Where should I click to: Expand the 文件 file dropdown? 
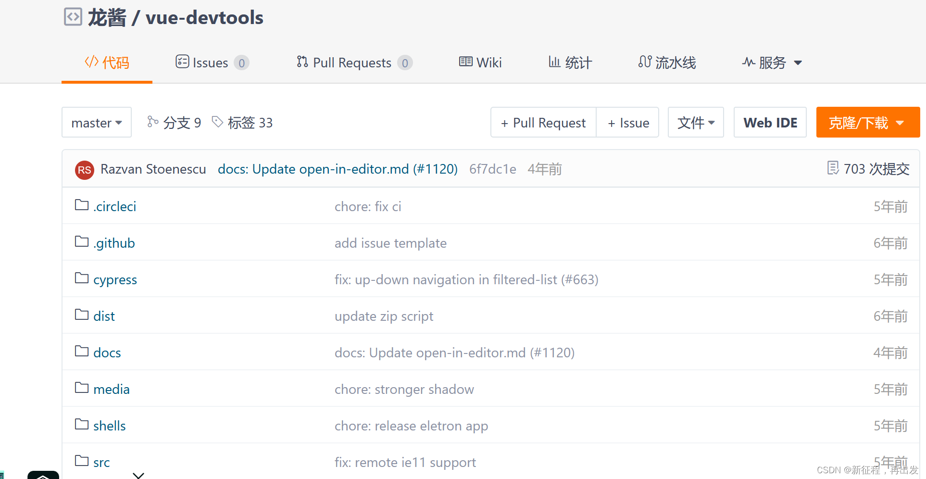(x=696, y=123)
